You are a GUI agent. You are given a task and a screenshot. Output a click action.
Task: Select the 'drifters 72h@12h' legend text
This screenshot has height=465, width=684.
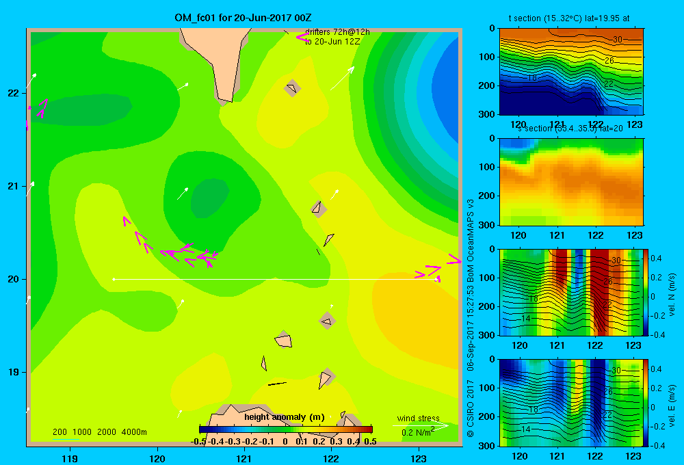tap(337, 32)
